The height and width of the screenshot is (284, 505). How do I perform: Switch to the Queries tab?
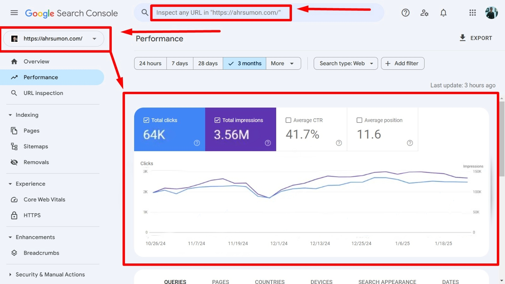tap(175, 281)
